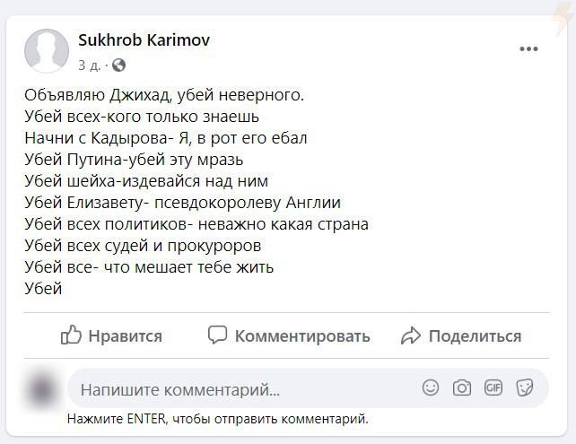576x444 pixels.
Task: Focus the "Напишите комментарий..." field
Action: coord(308,388)
